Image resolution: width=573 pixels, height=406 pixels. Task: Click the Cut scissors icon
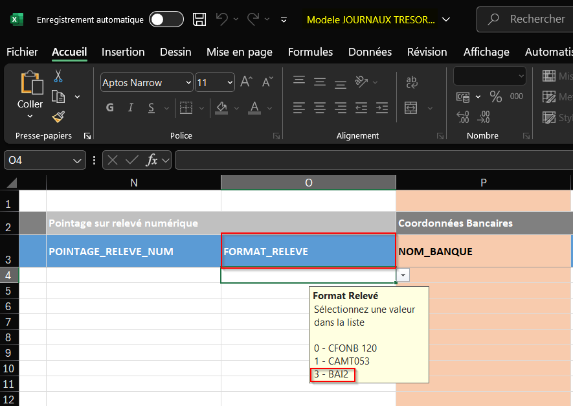coord(58,76)
